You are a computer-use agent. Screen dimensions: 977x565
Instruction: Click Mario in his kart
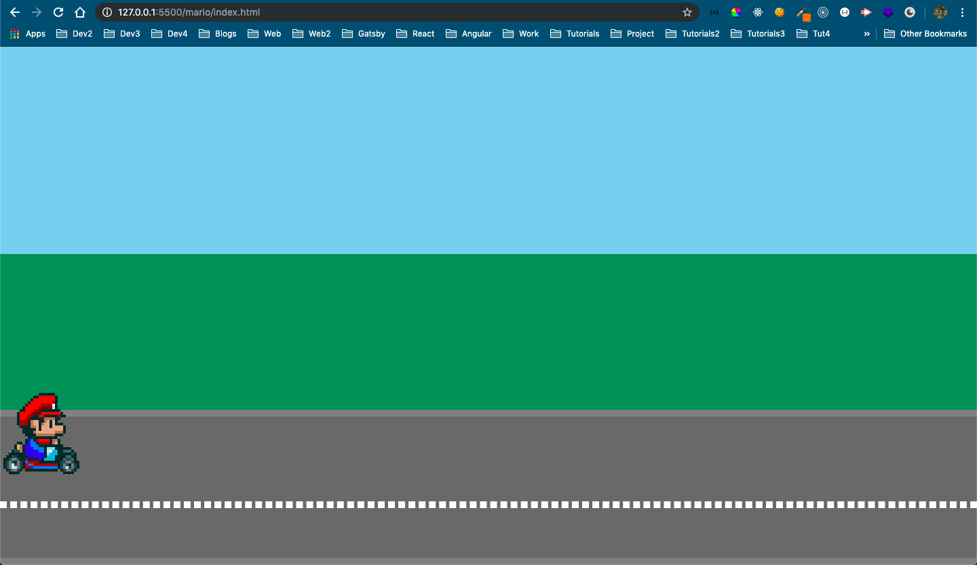pyautogui.click(x=41, y=434)
